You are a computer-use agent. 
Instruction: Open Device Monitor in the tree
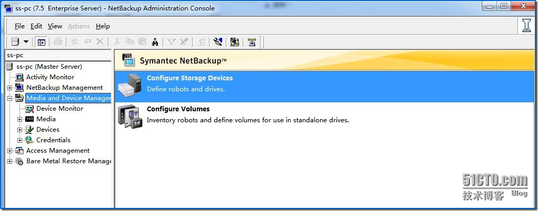click(x=59, y=109)
